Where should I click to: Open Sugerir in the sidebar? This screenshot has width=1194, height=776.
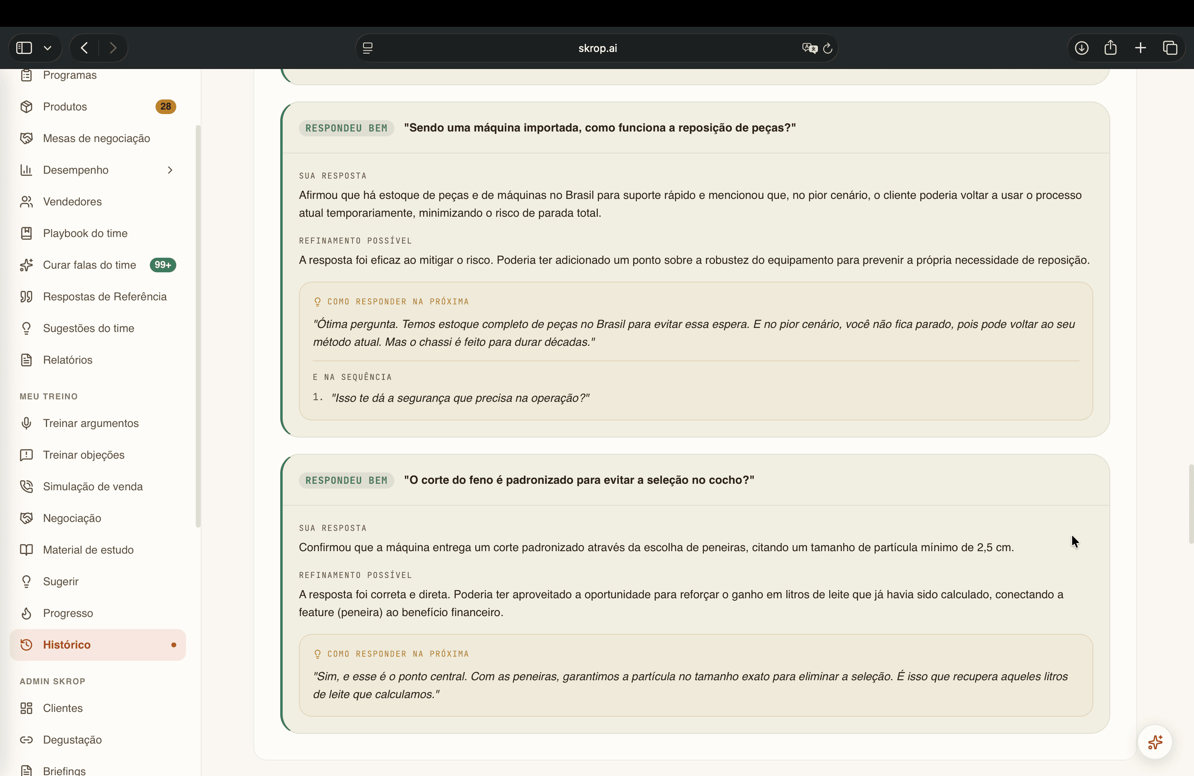(98, 582)
